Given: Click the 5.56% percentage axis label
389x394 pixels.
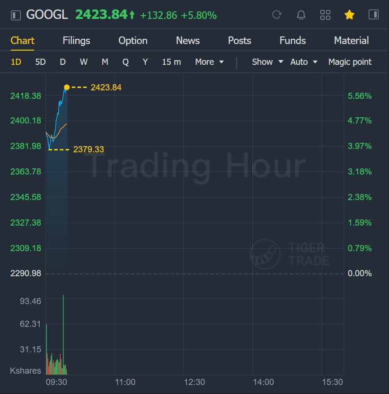Looking at the screenshot, I should click(360, 96).
